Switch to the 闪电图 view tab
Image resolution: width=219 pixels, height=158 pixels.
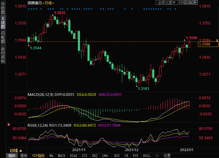pos(3,37)
